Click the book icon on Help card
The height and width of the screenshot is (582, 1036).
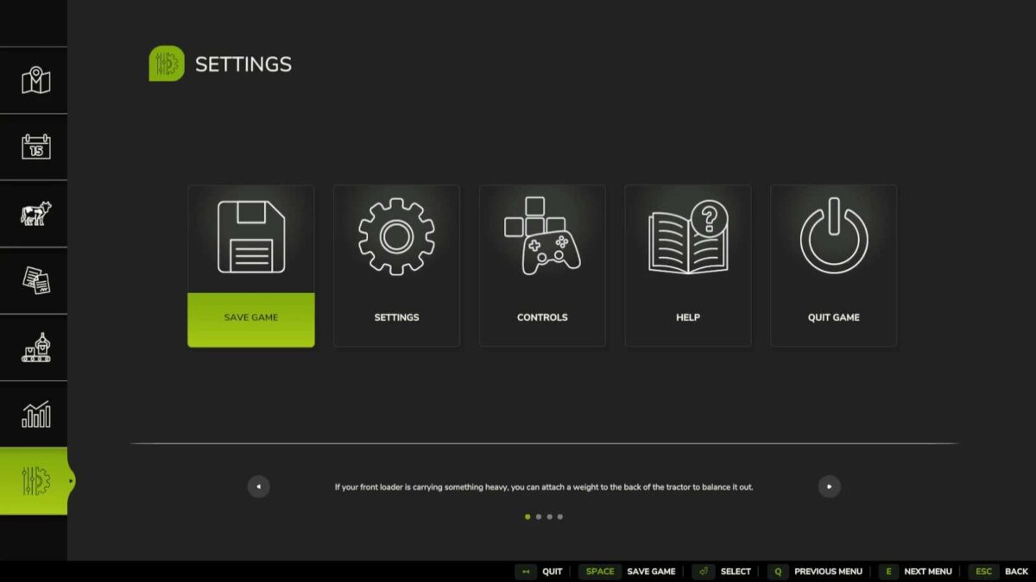point(688,237)
